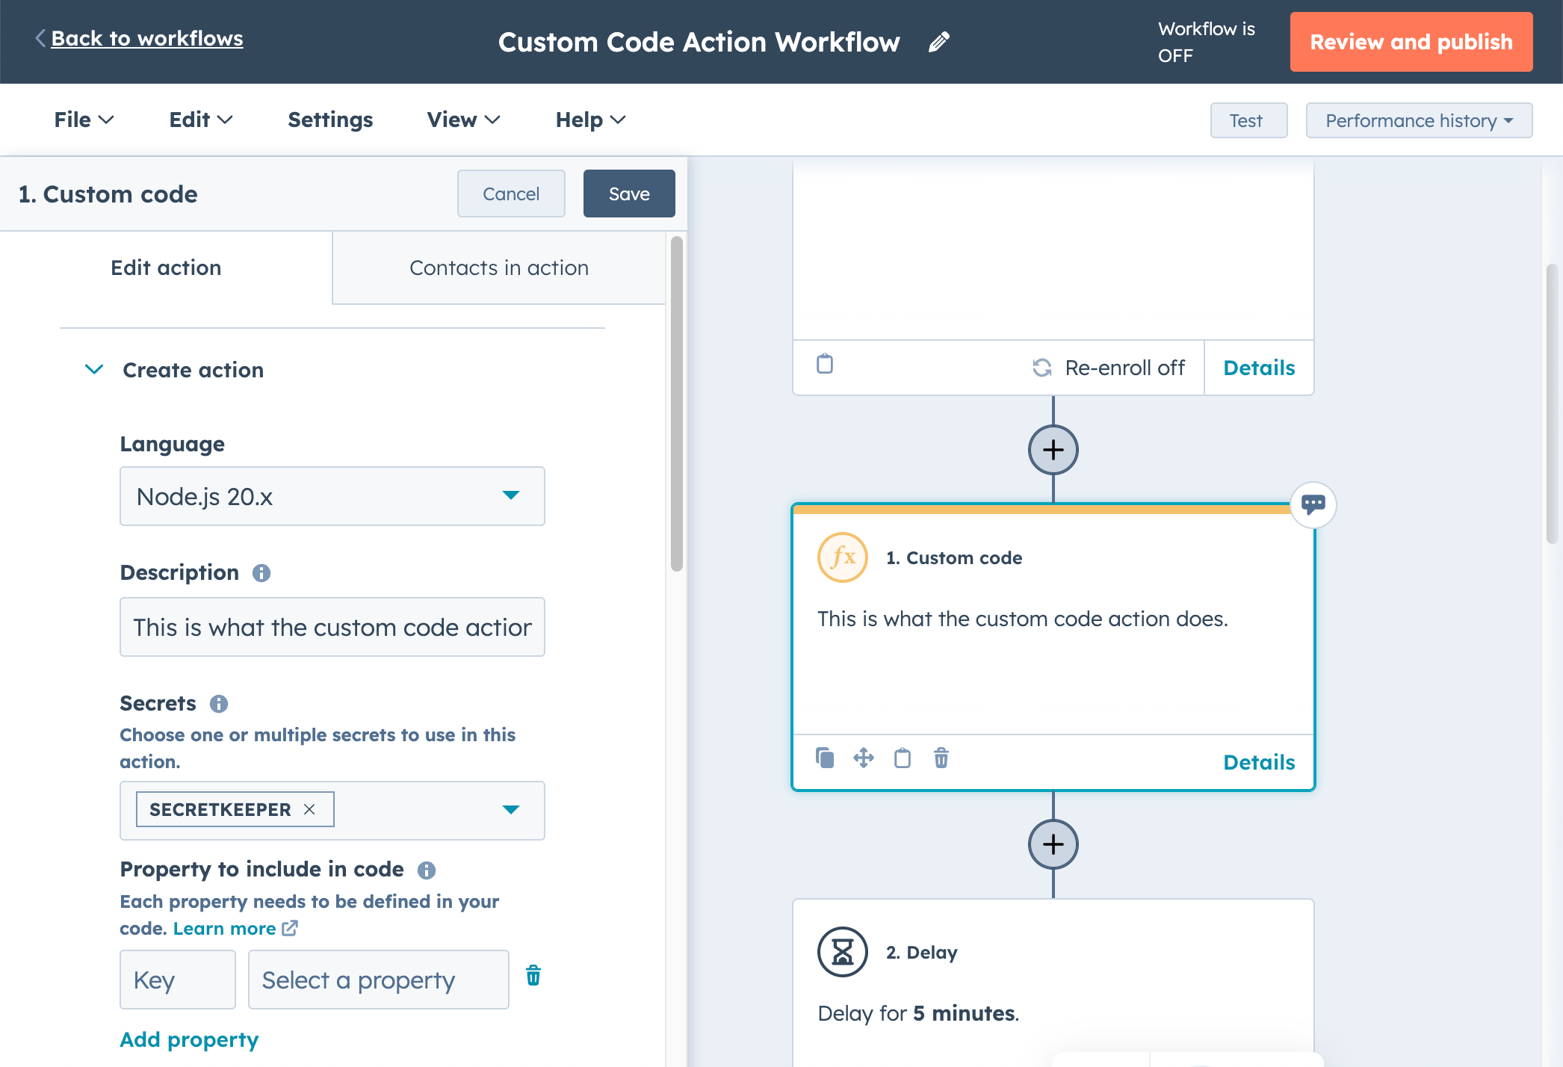
Task: Click the info icon beside Secrets label
Action: click(x=219, y=704)
